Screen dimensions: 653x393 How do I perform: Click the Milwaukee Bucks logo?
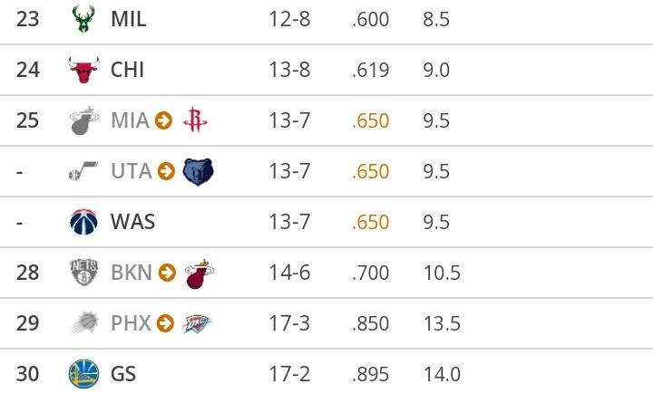[83, 19]
